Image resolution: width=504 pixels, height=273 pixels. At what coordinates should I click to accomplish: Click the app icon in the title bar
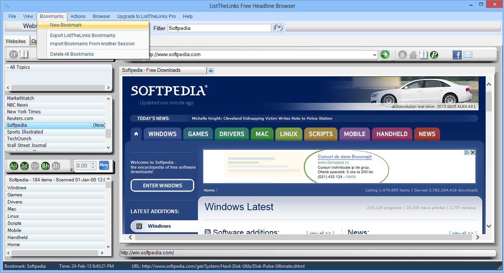7,6
